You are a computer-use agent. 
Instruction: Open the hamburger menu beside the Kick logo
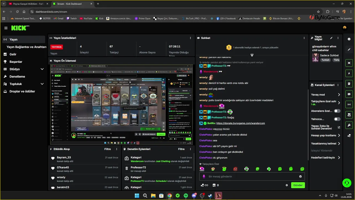click(x=6, y=28)
